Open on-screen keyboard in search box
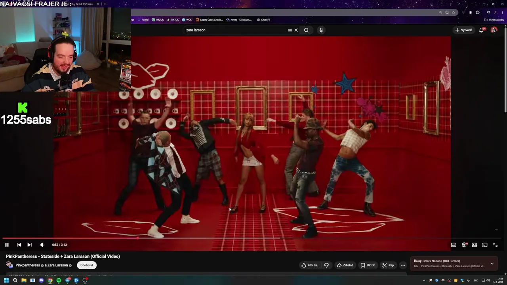This screenshot has height=285, width=507. pos(290,30)
